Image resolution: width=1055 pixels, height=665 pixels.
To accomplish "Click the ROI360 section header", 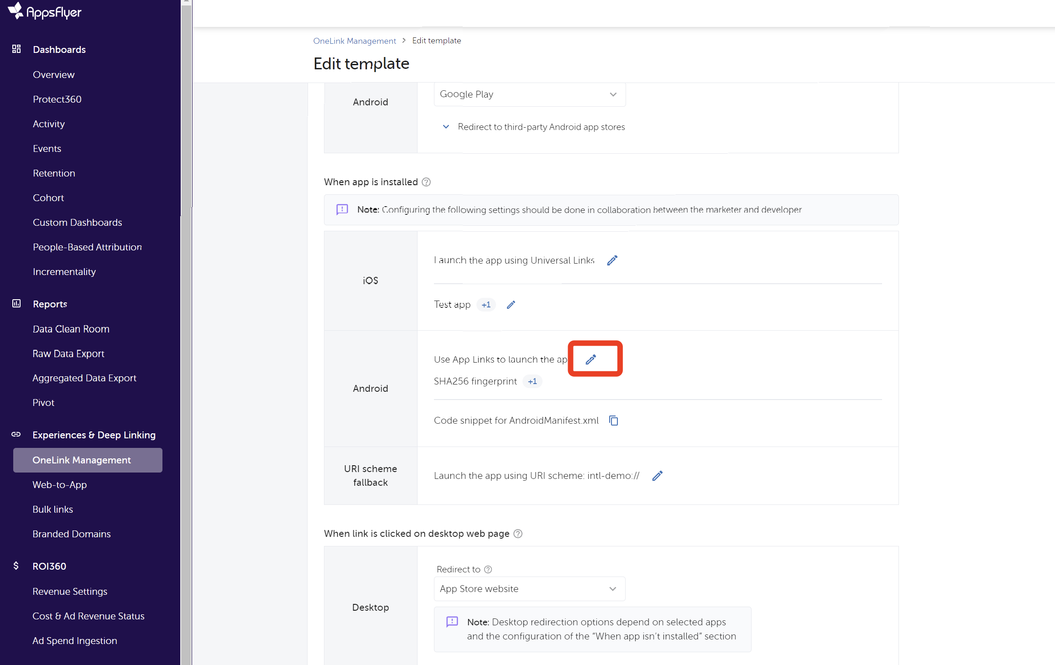I will (x=49, y=566).
